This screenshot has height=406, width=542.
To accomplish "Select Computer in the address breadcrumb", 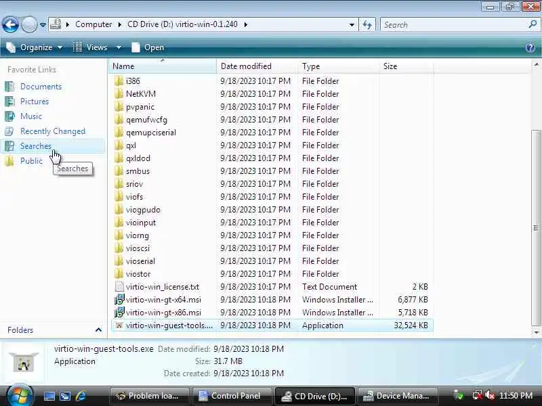I will coord(93,24).
